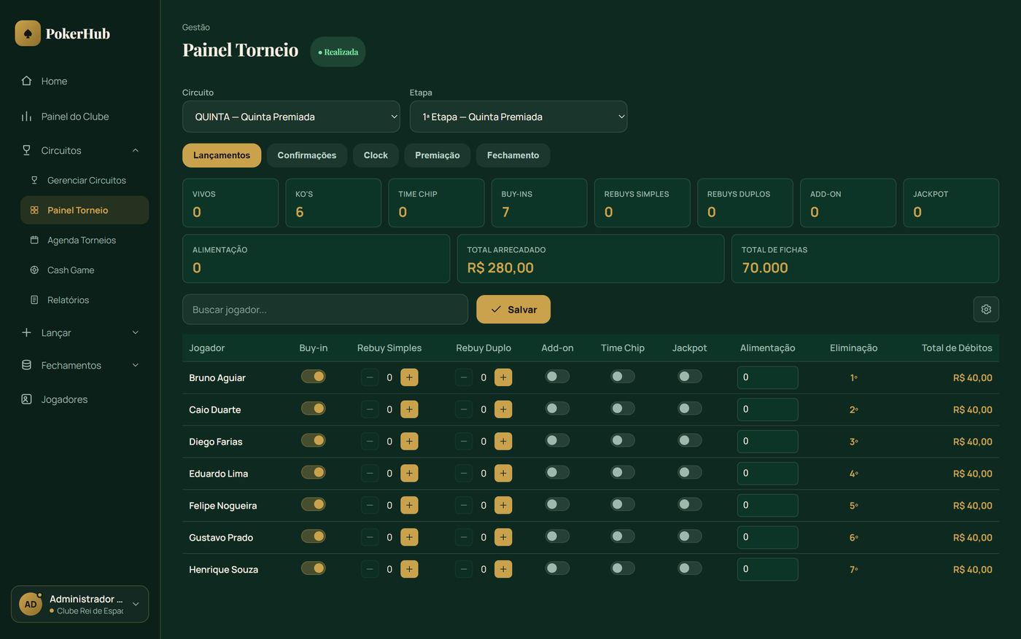The image size is (1021, 639).
Task: Switch to the Premiação tab
Action: coord(438,155)
